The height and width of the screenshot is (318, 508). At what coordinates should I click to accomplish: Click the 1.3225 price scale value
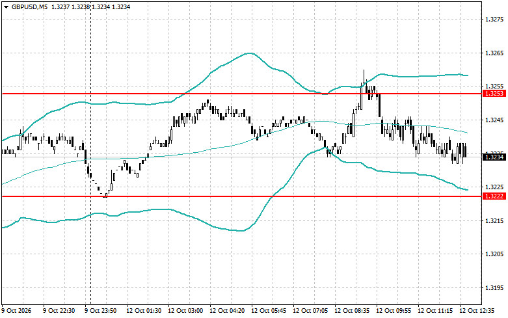tap(494, 187)
